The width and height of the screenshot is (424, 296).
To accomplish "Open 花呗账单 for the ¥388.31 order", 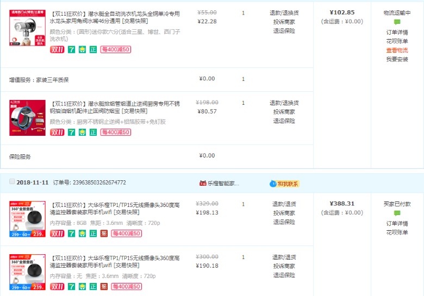I will point(397,232).
